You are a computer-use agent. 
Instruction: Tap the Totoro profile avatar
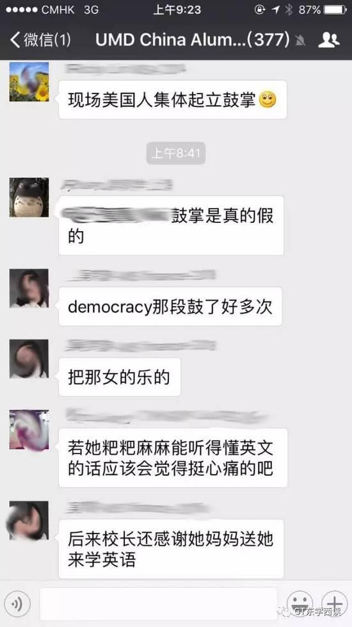[x=29, y=197]
